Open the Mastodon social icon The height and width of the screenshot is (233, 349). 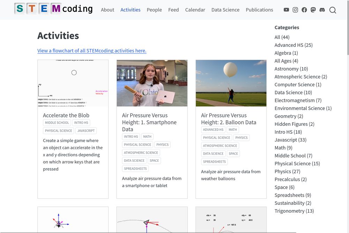313,10
